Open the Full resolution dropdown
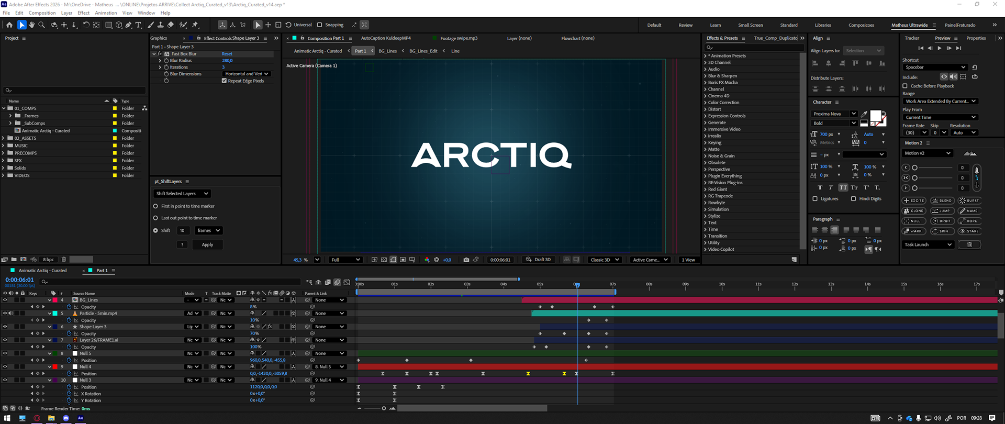The width and height of the screenshot is (1005, 424). pyautogui.click(x=345, y=260)
